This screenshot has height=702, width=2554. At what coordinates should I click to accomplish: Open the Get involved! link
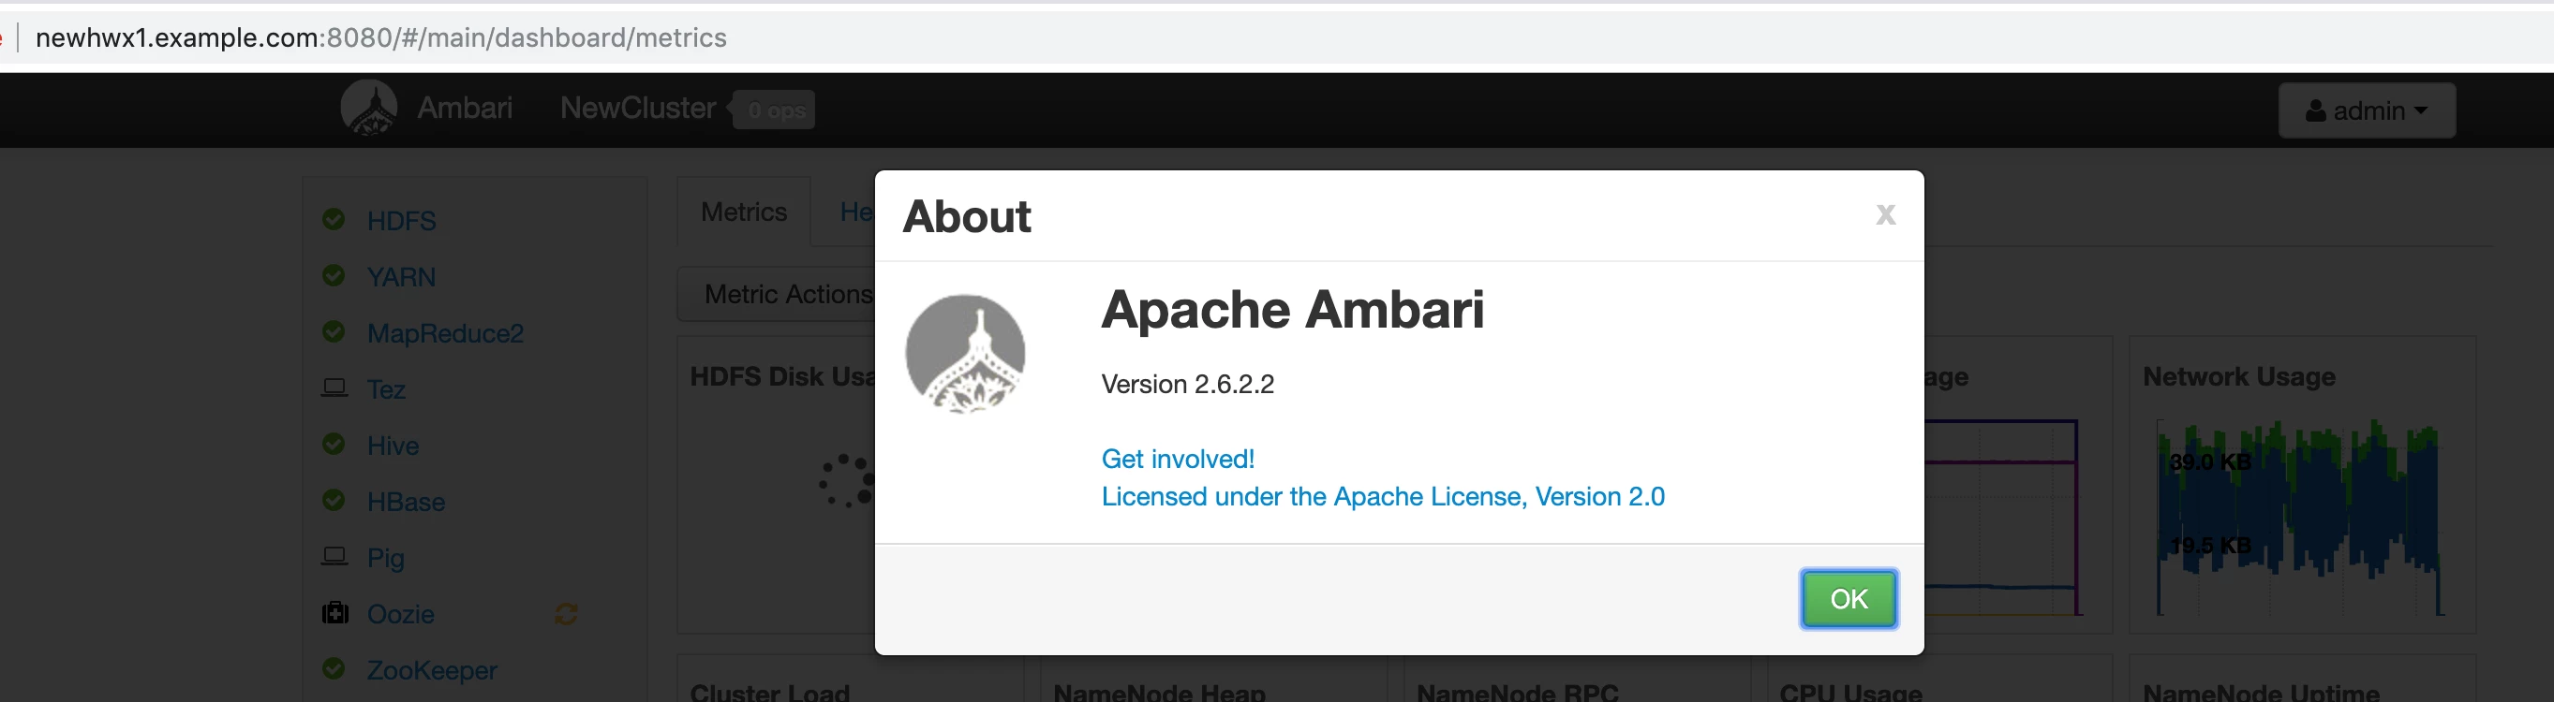coord(1178,459)
